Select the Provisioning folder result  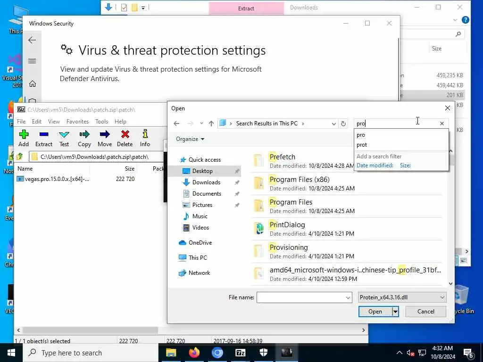347,252
